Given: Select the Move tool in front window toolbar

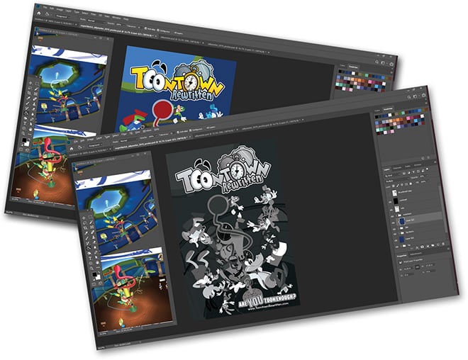Looking at the screenshot, I should (84, 218).
